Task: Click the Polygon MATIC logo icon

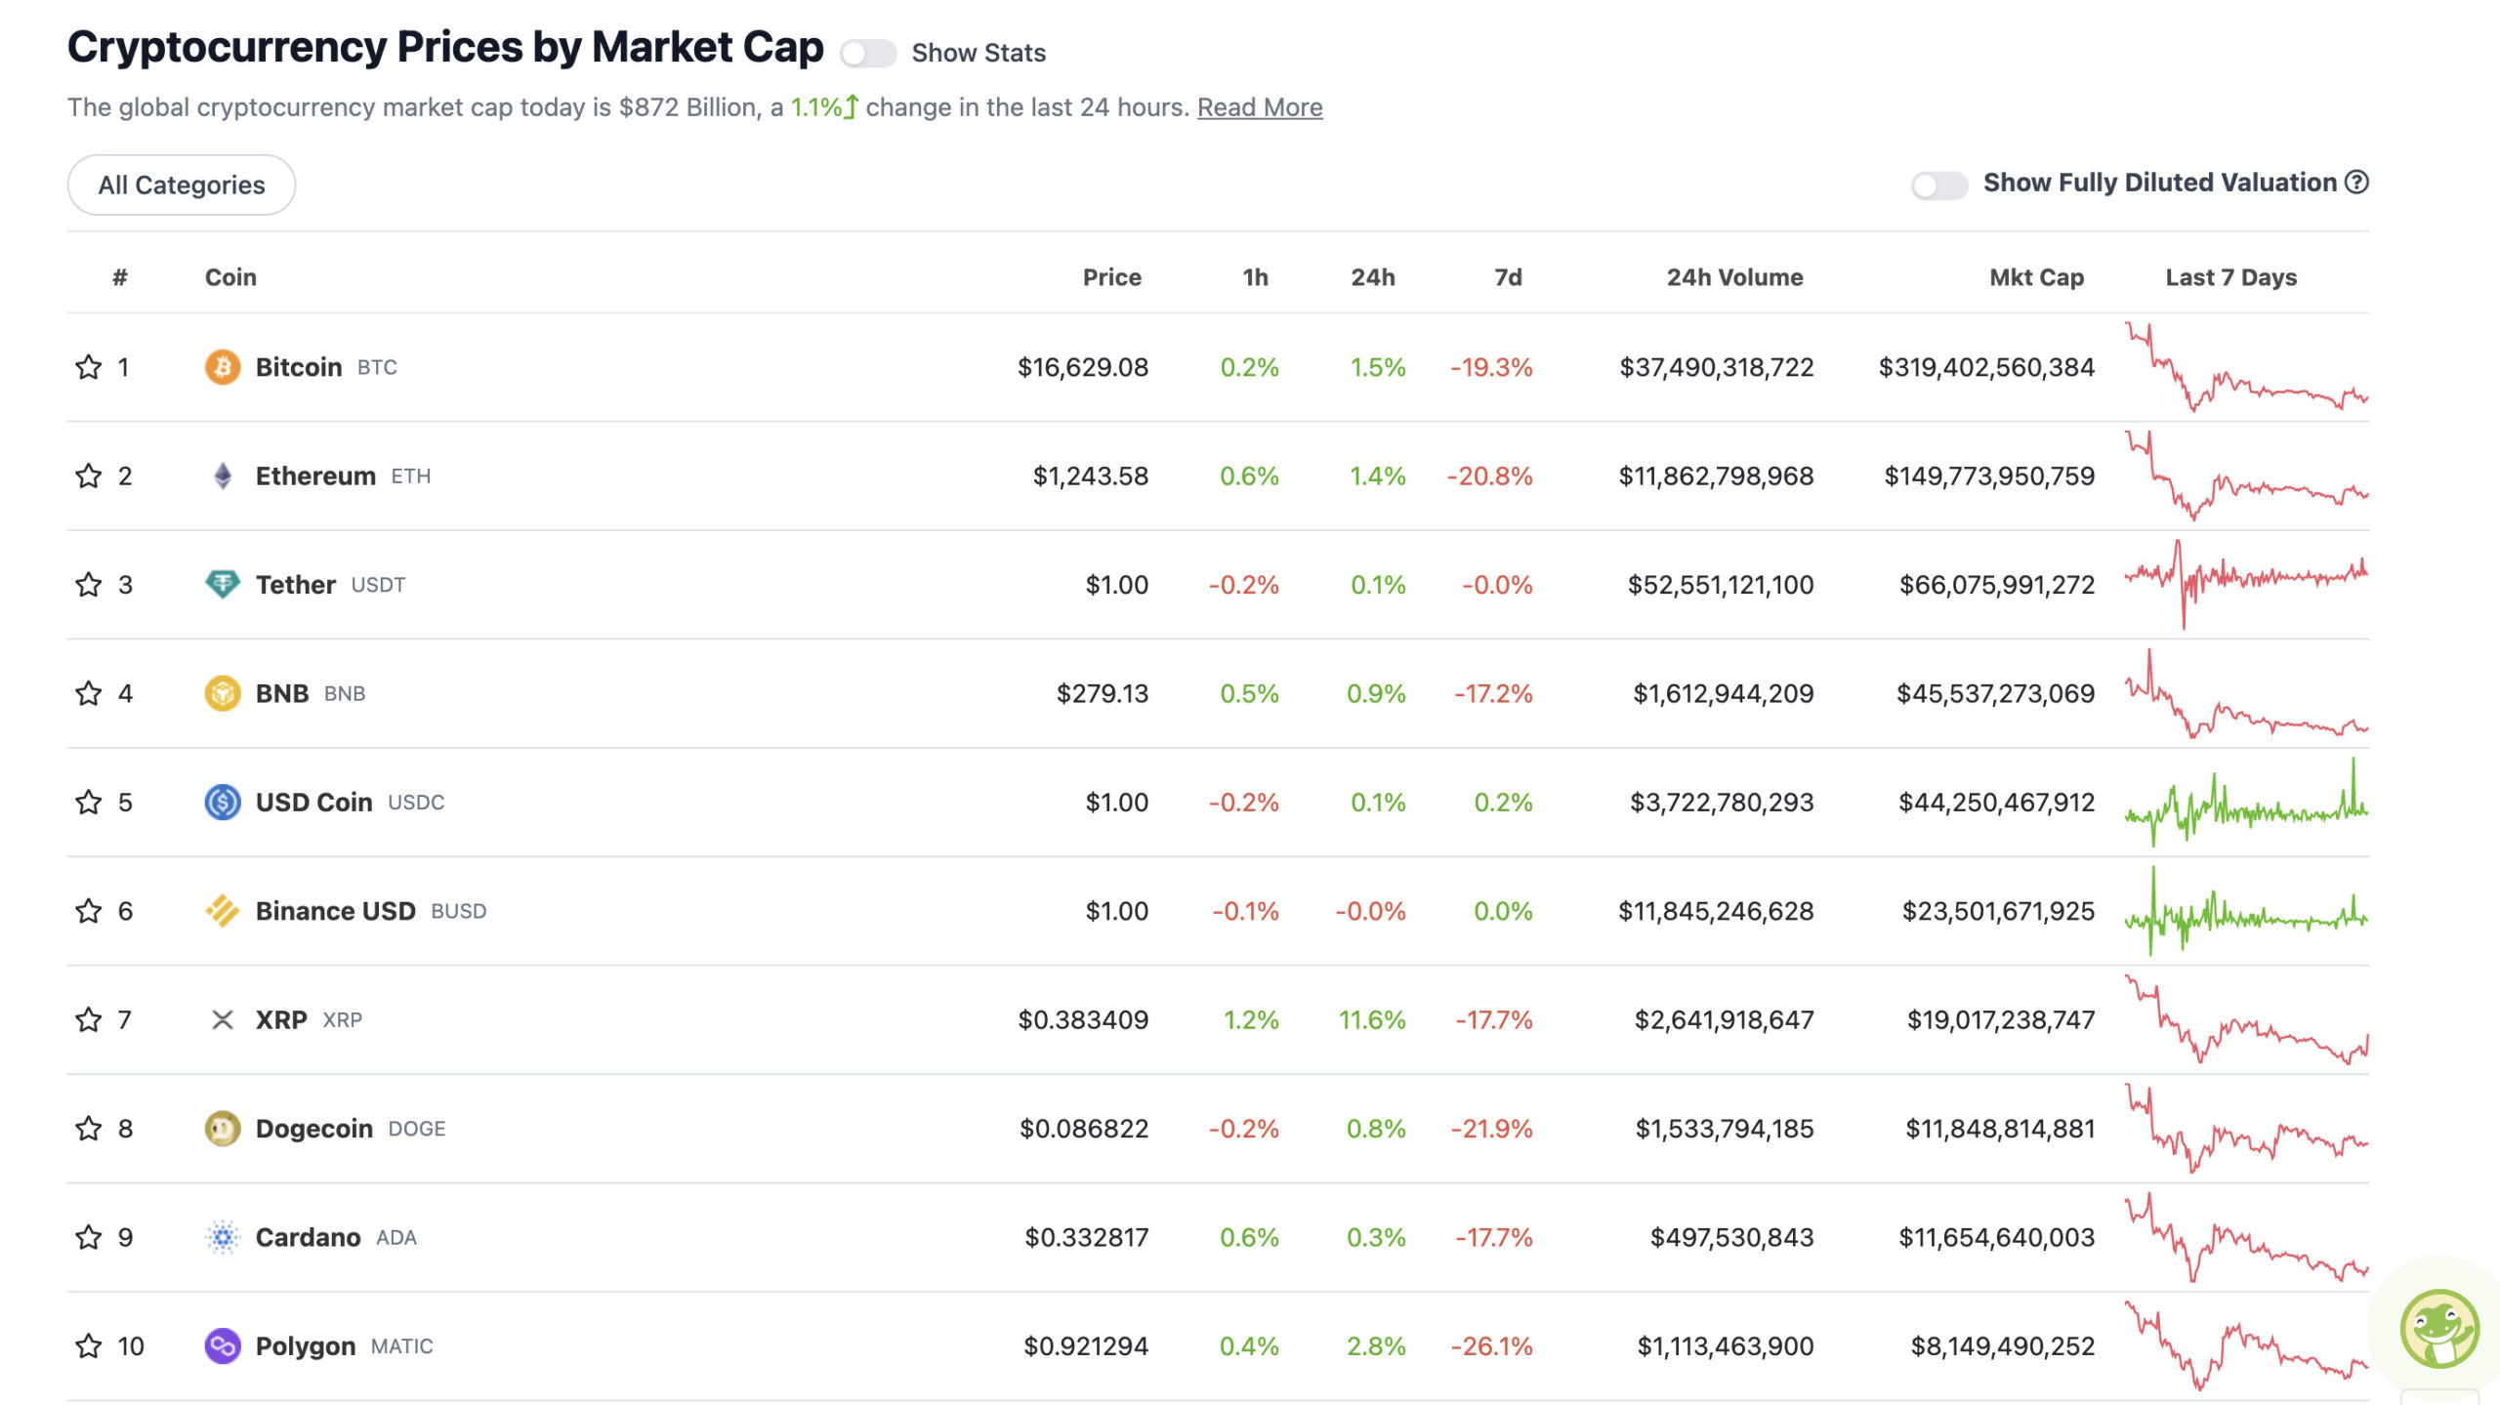Action: pyautogui.click(x=222, y=1345)
